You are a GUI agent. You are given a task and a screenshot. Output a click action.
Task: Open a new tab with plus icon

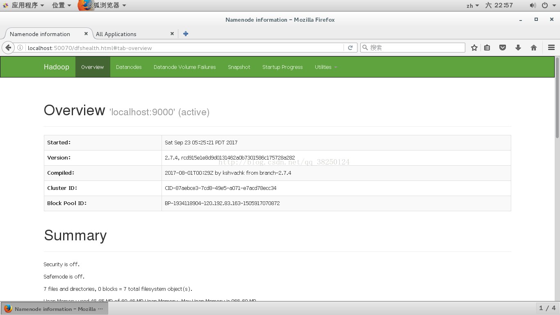pyautogui.click(x=186, y=34)
